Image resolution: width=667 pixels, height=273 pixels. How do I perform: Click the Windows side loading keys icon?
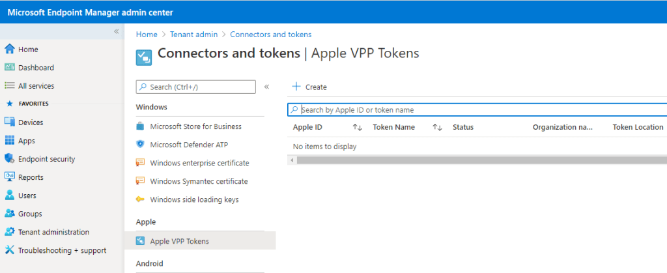click(140, 199)
